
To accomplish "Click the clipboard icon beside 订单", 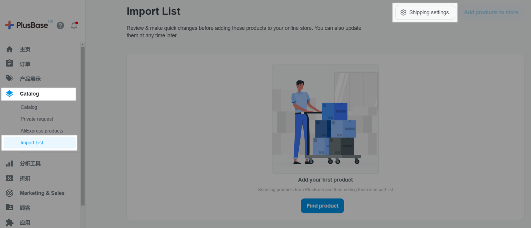I will (x=10, y=63).
